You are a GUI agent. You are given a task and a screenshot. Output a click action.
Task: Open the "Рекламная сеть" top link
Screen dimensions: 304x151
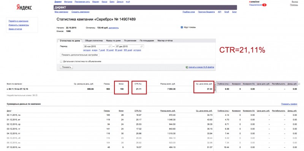[x=82, y=2]
